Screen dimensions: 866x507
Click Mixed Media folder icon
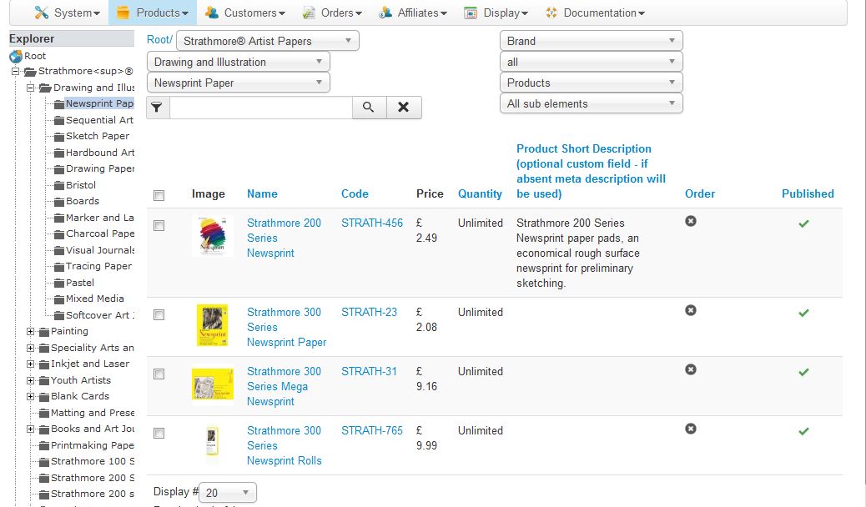tap(59, 299)
